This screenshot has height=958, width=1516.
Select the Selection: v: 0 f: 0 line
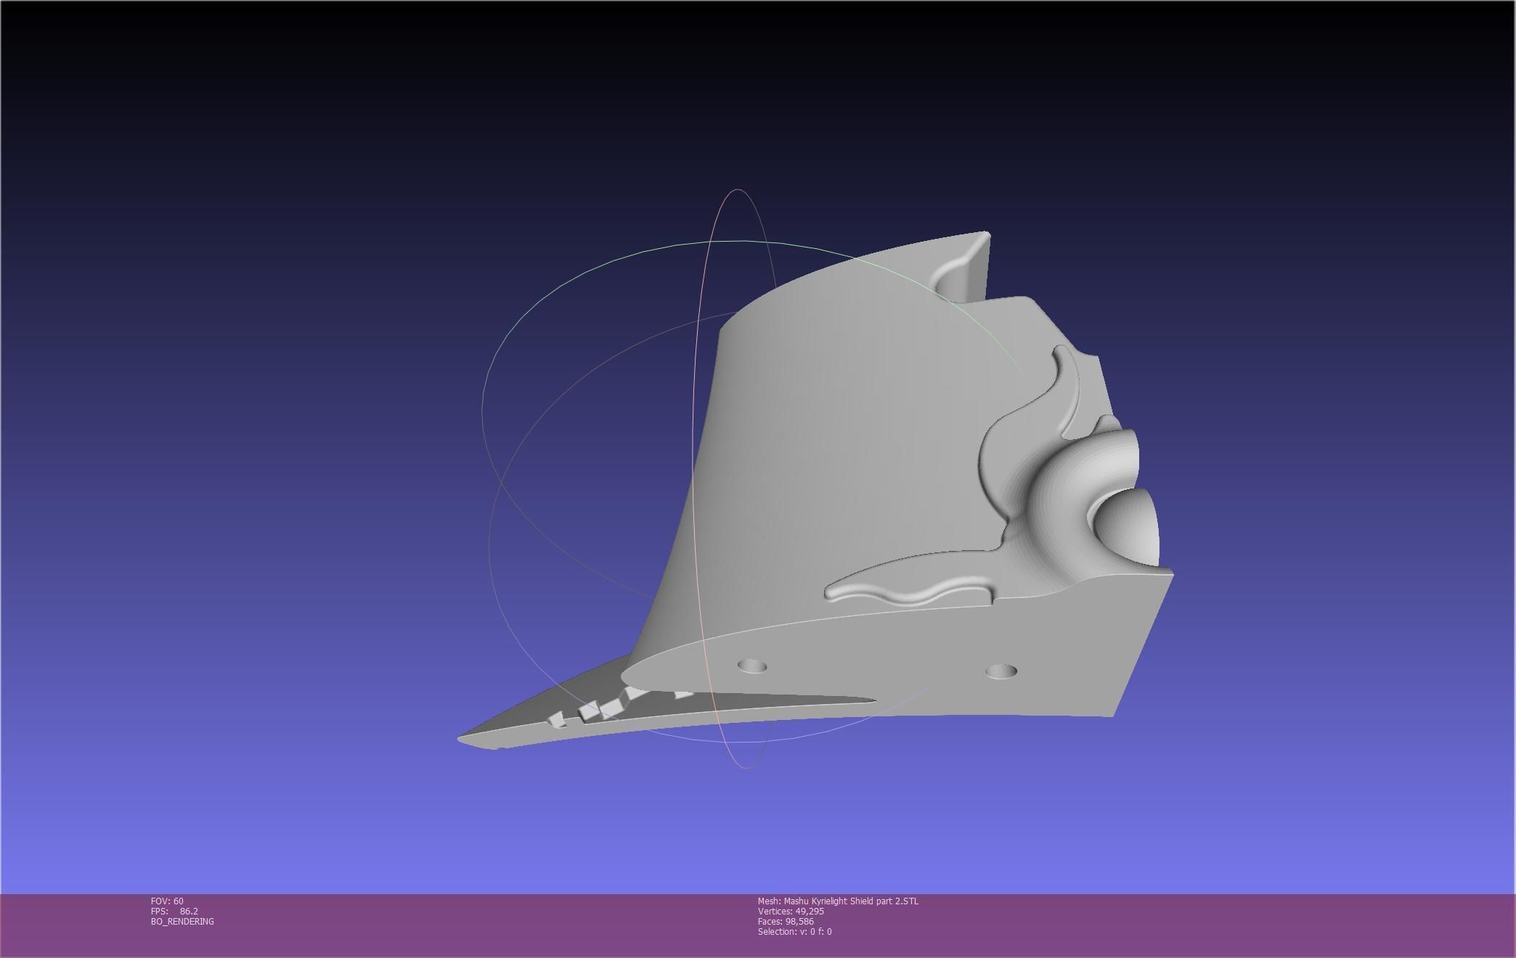(x=795, y=931)
